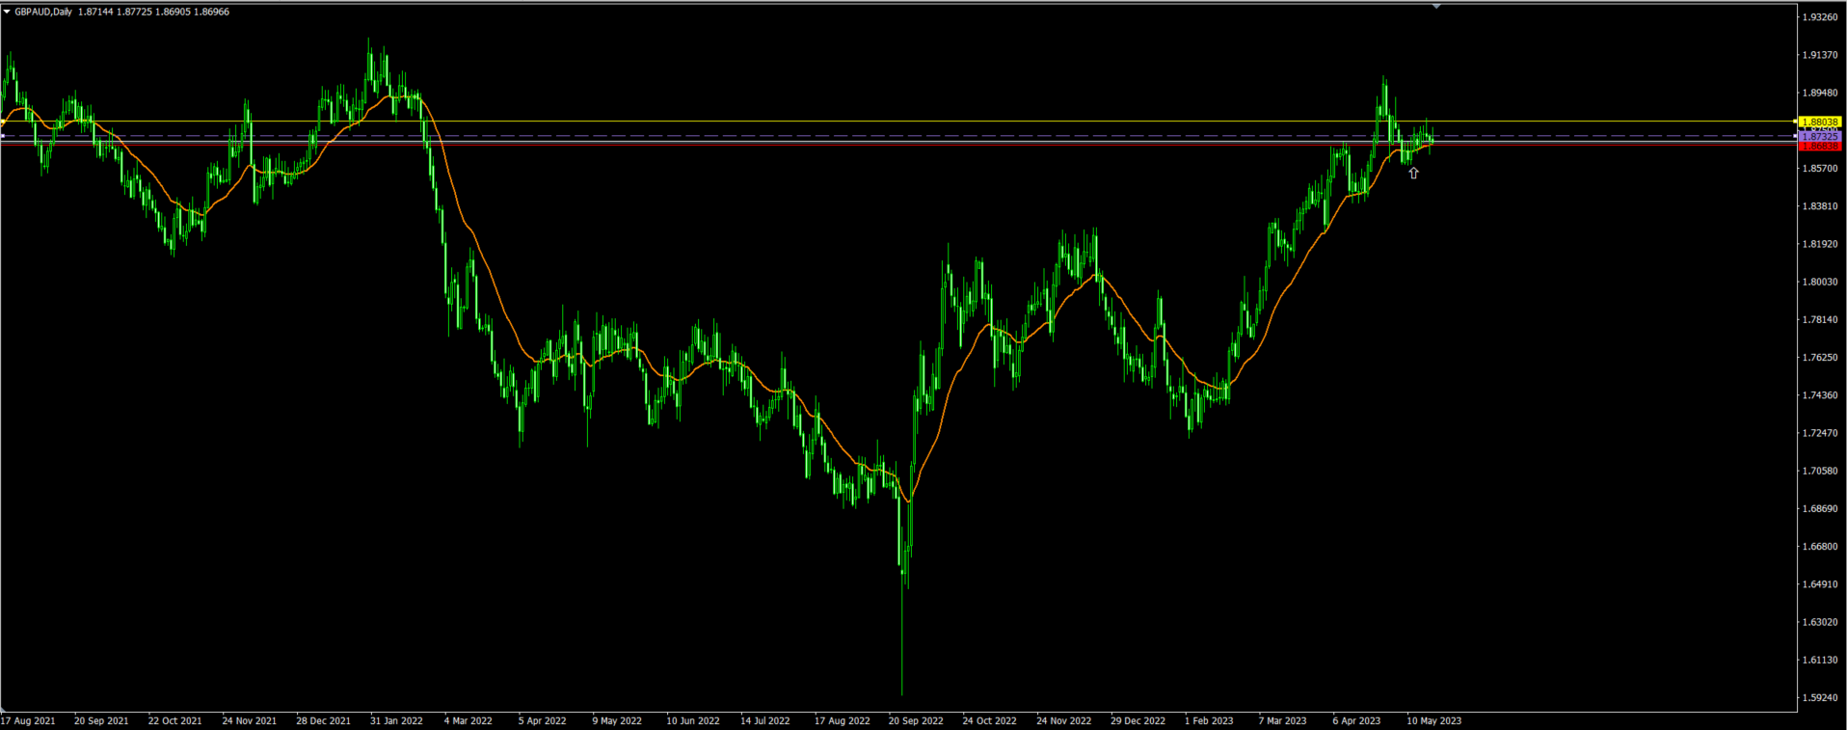Screen dimensions: 1847x730
Task: Click the 1.93260 price scale value
Action: pos(1820,17)
